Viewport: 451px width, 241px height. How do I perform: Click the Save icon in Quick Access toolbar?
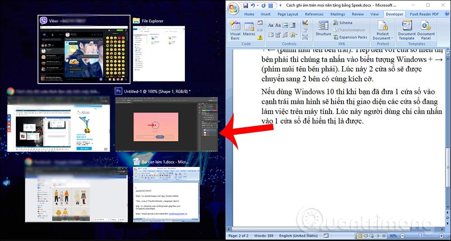coord(246,5)
